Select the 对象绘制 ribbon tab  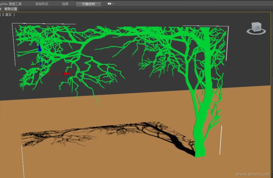(88, 4)
